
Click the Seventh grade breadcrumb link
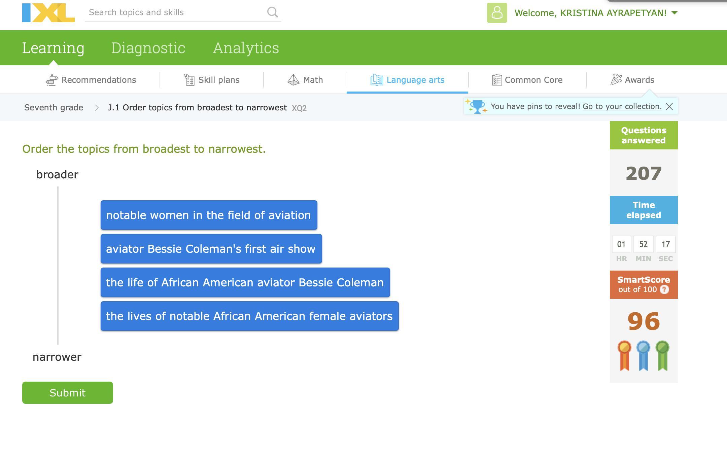pos(54,108)
